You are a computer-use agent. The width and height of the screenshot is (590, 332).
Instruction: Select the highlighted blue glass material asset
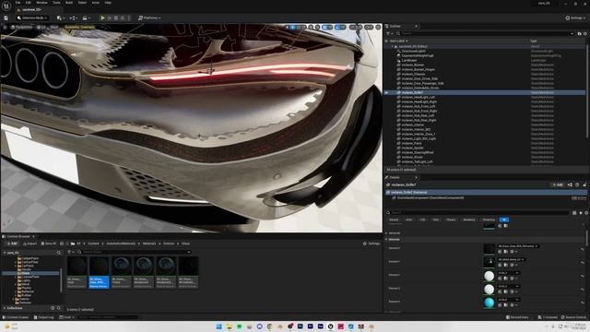click(99, 272)
